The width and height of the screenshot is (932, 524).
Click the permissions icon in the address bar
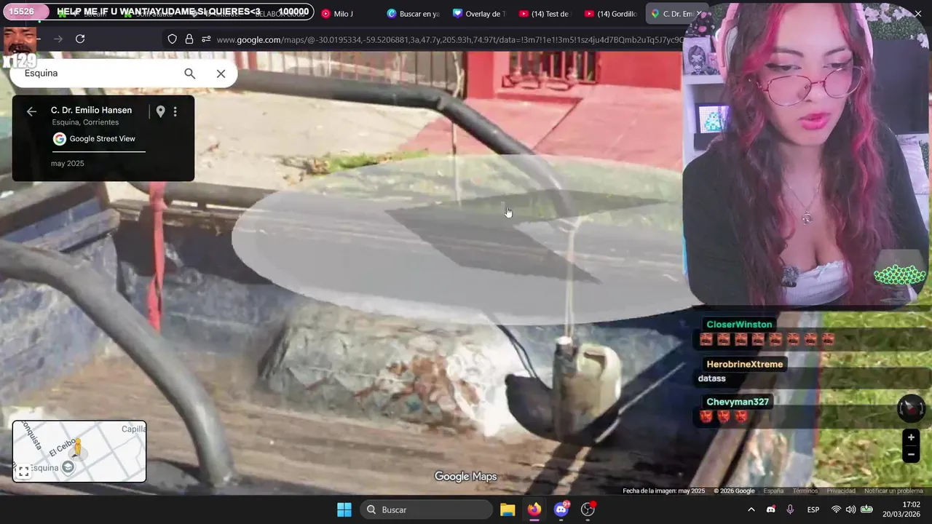(x=206, y=39)
